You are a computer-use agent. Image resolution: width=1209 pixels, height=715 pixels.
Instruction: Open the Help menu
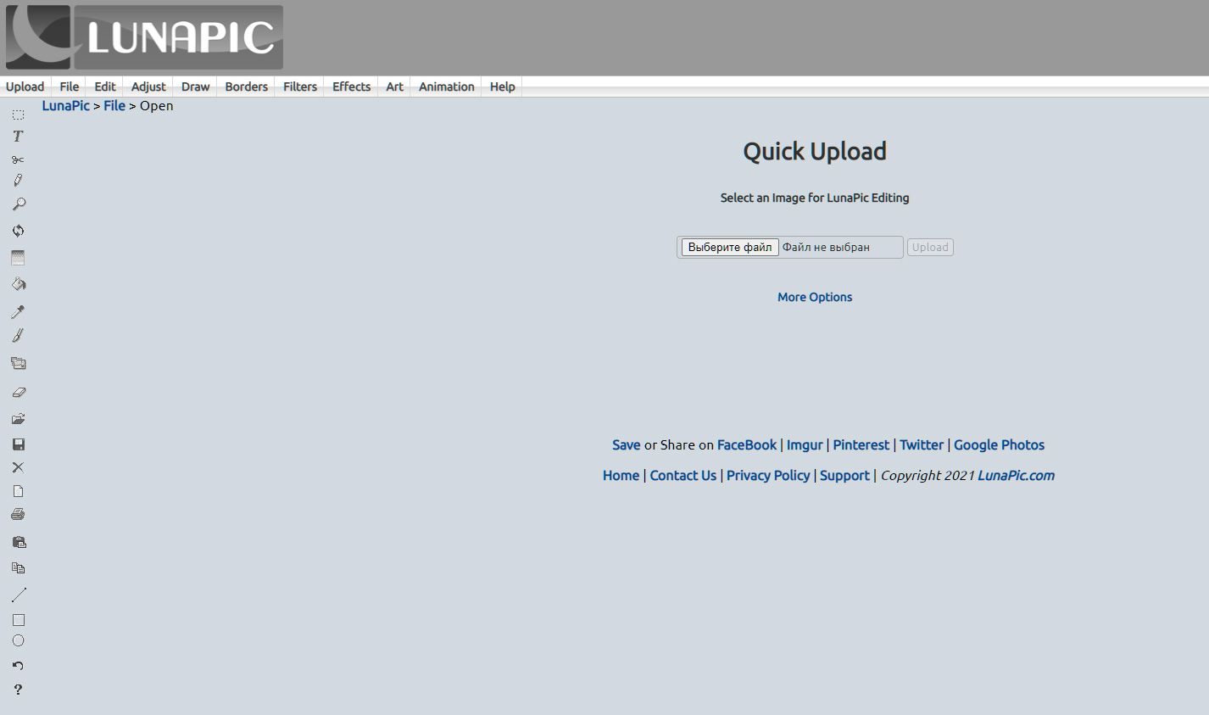point(502,87)
